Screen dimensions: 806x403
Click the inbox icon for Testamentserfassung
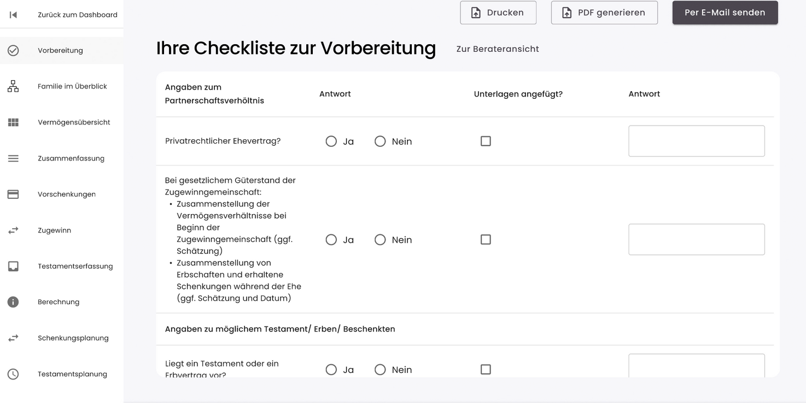(x=13, y=266)
